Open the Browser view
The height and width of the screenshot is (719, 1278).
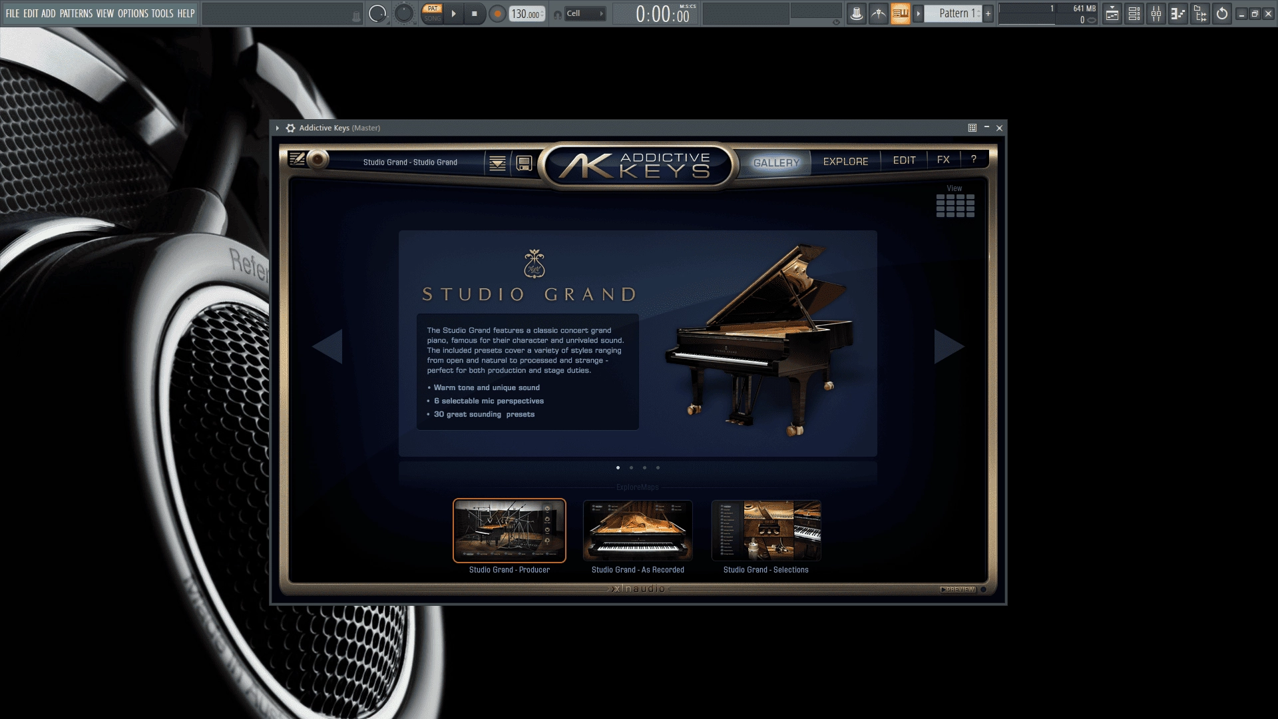click(x=1200, y=13)
